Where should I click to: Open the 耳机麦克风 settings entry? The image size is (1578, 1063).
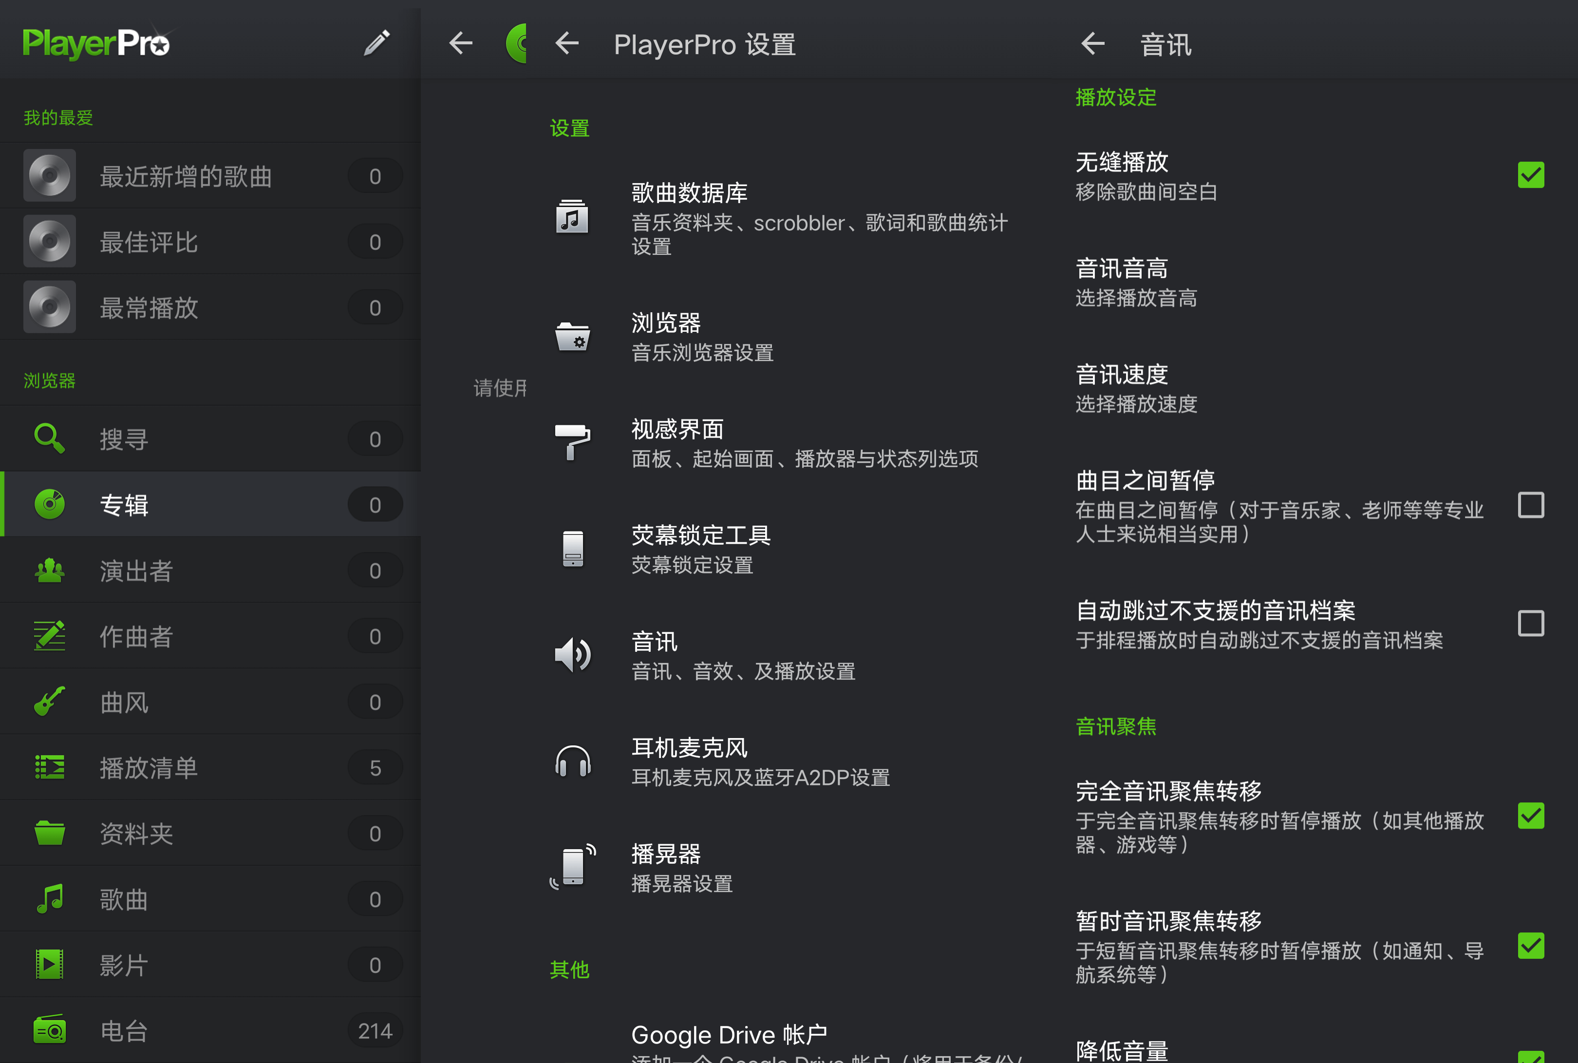point(789,761)
